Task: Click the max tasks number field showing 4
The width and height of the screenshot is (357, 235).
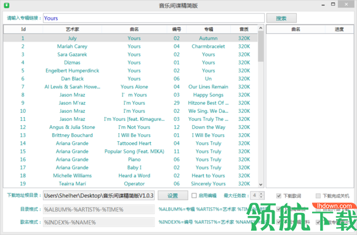Action: point(255,196)
